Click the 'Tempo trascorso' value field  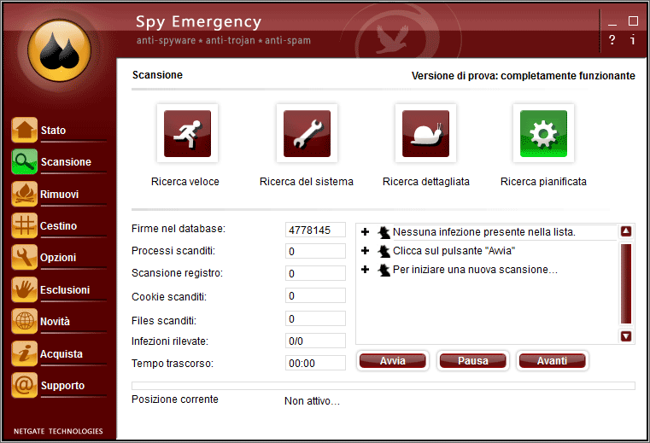click(x=315, y=363)
